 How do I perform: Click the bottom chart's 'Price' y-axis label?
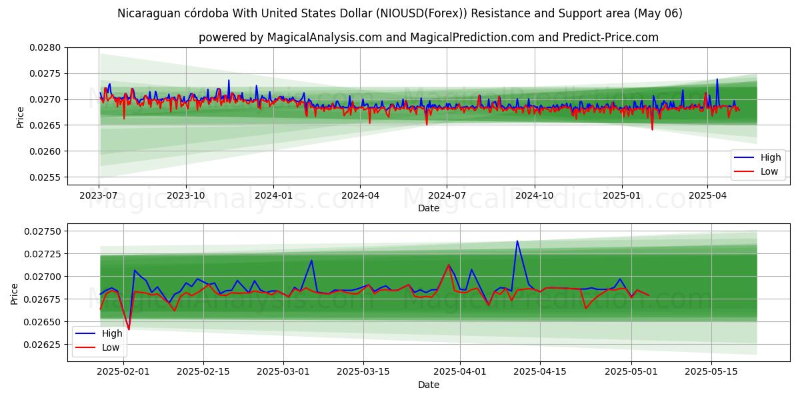pos(15,293)
